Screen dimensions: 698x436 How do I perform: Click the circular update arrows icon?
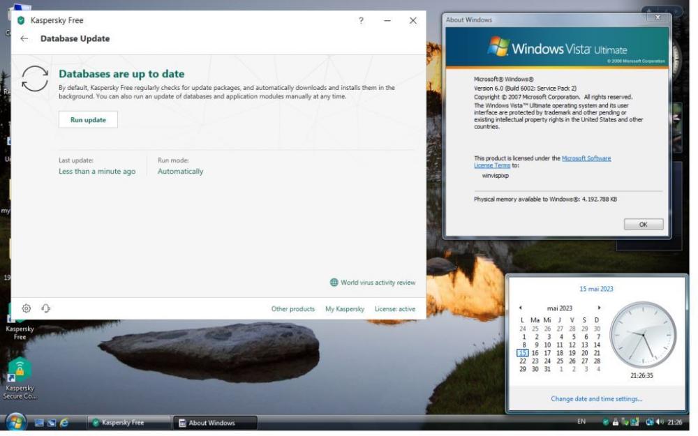(35, 79)
